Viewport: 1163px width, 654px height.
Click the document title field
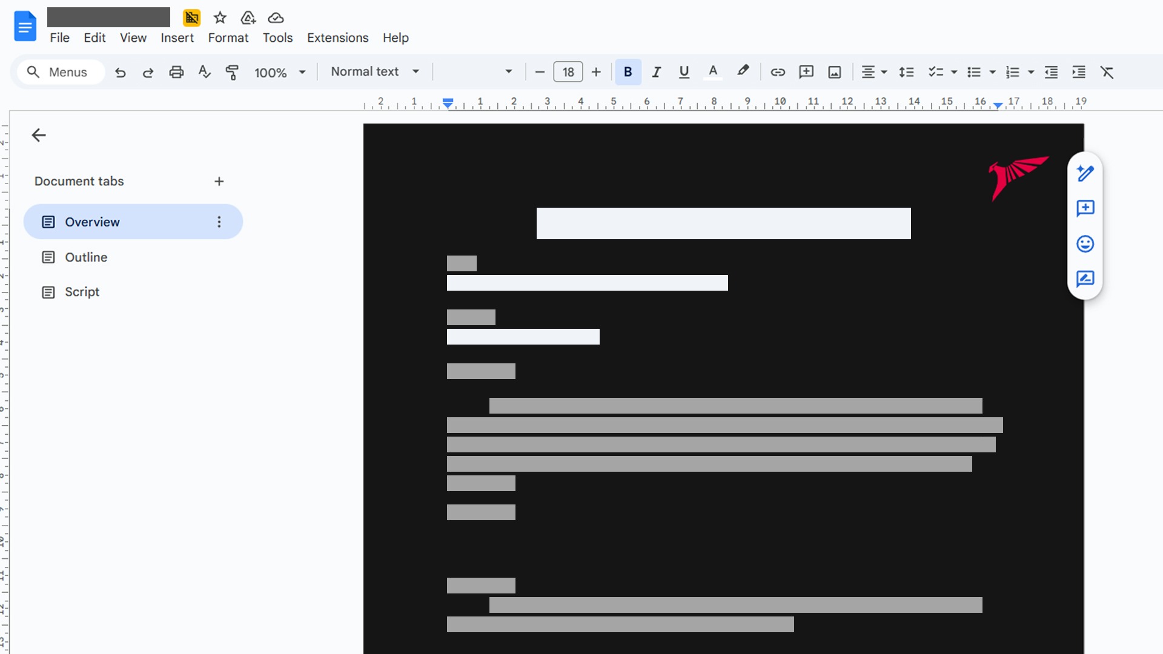pyautogui.click(x=108, y=18)
